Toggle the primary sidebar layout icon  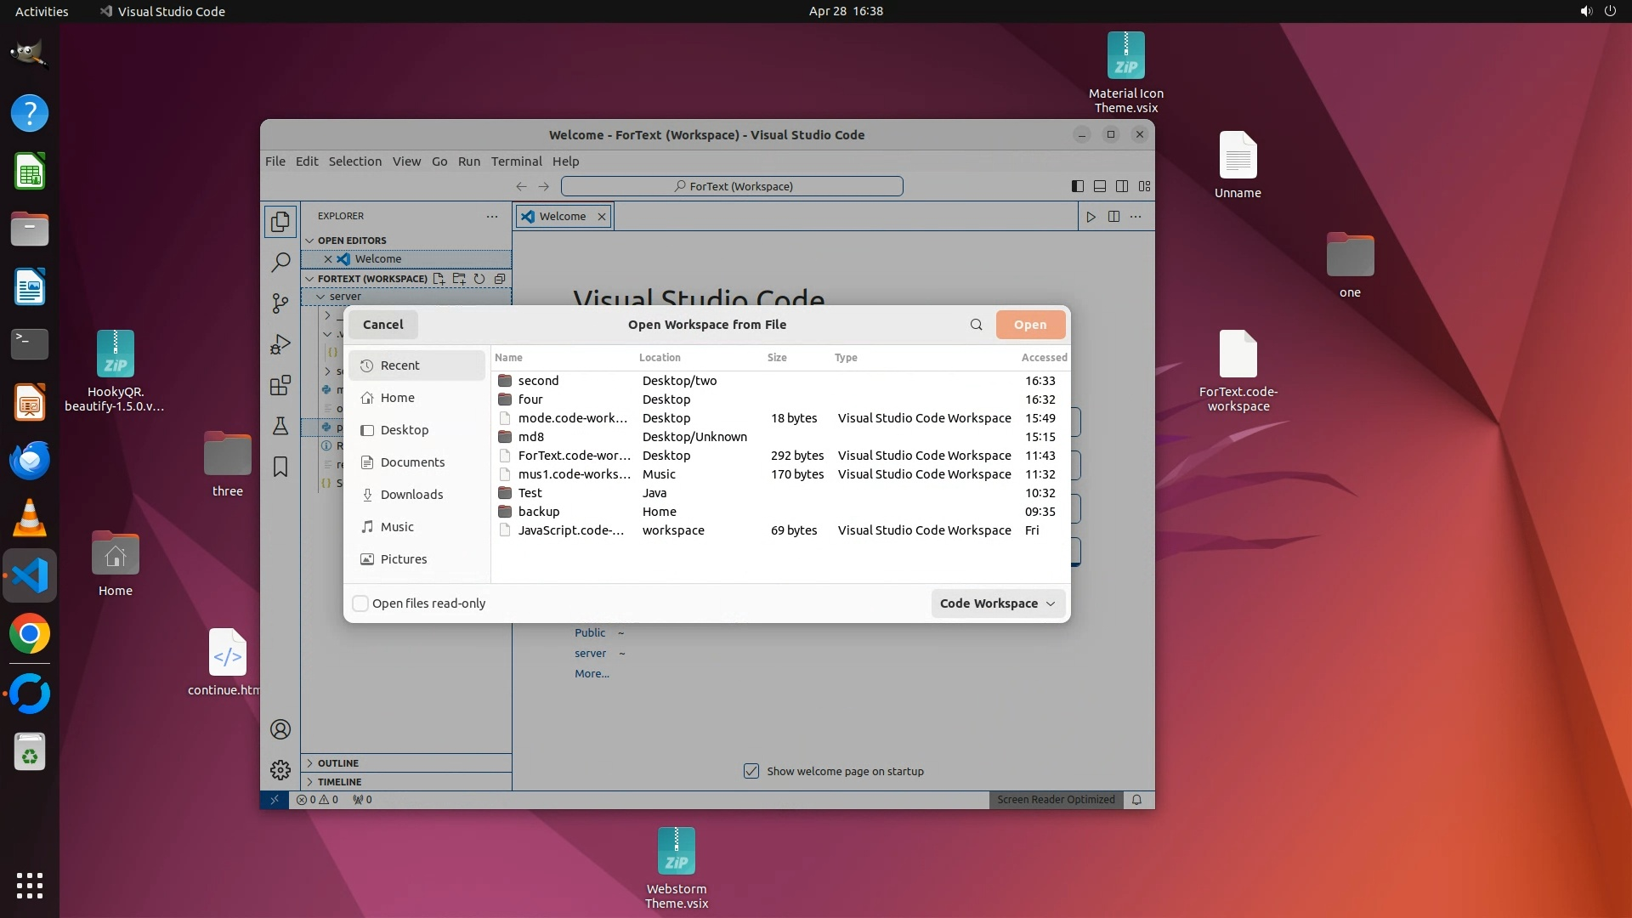point(1077,186)
